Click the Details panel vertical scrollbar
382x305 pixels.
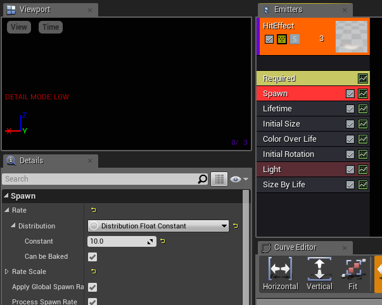coord(246,247)
